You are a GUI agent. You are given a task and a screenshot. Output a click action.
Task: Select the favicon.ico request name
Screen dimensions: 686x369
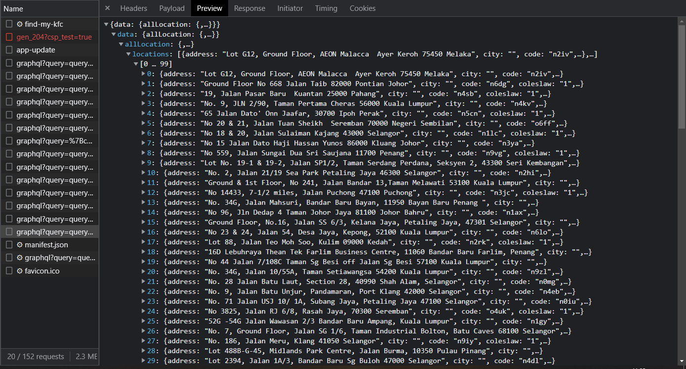pos(43,271)
